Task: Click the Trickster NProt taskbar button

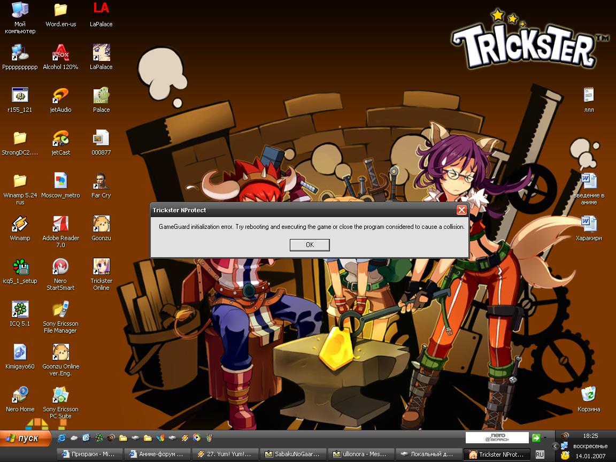Action: [x=497, y=455]
